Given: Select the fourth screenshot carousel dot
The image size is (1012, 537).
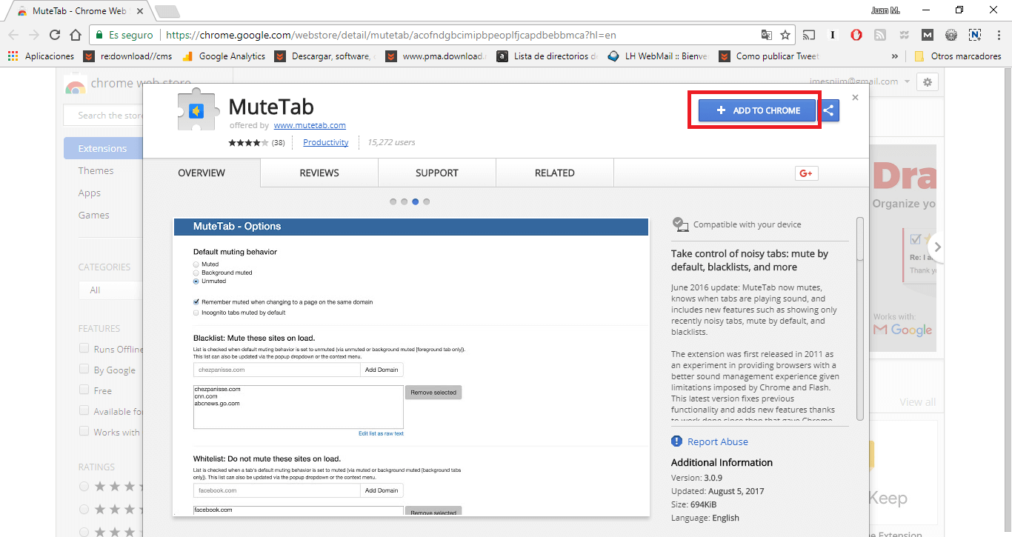Looking at the screenshot, I should pyautogui.click(x=427, y=201).
